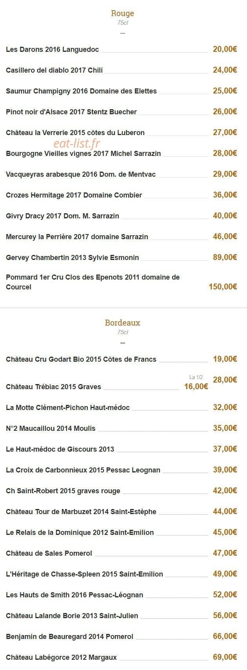247x670 pixels.
Task: Click the eat-list.fr watermark
Action: [x=77, y=143]
